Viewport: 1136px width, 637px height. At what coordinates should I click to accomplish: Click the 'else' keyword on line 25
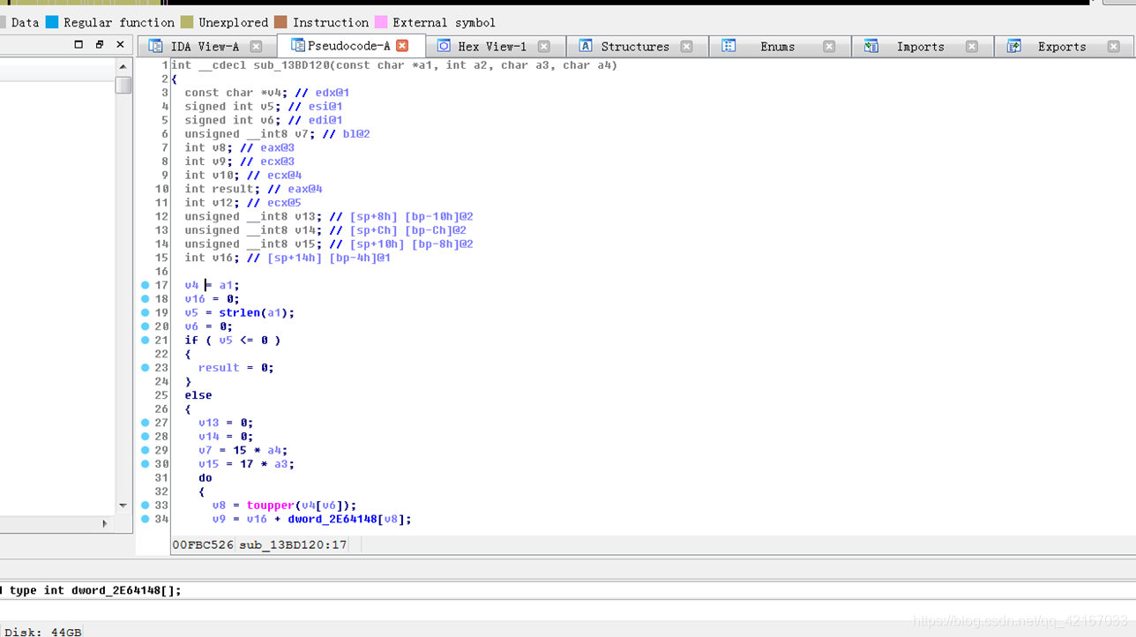[x=198, y=395]
